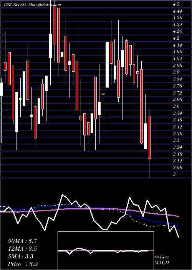Screen dimensions: 192x270
Task: Click the 50MA : 3.7 readout
Action: [x=22, y=241]
